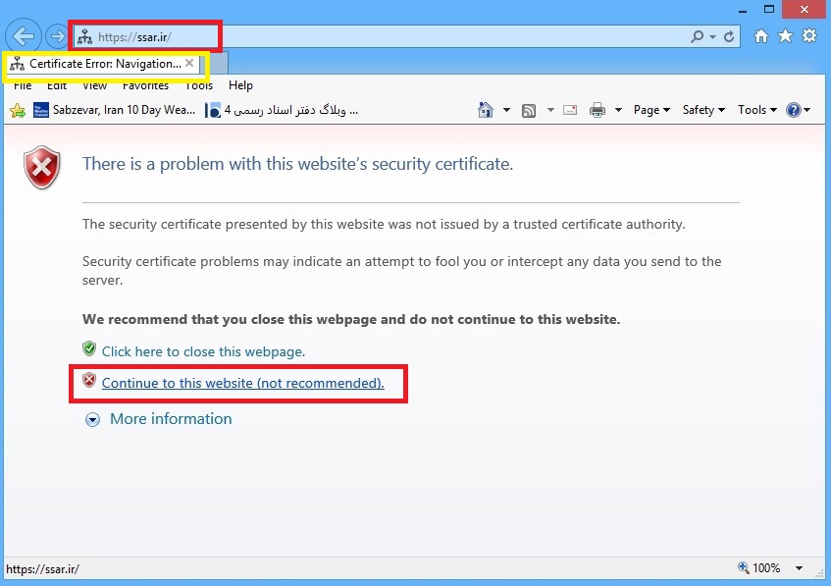Open the Safety dropdown menu
Screen dimensions: 831x586
pos(703,110)
